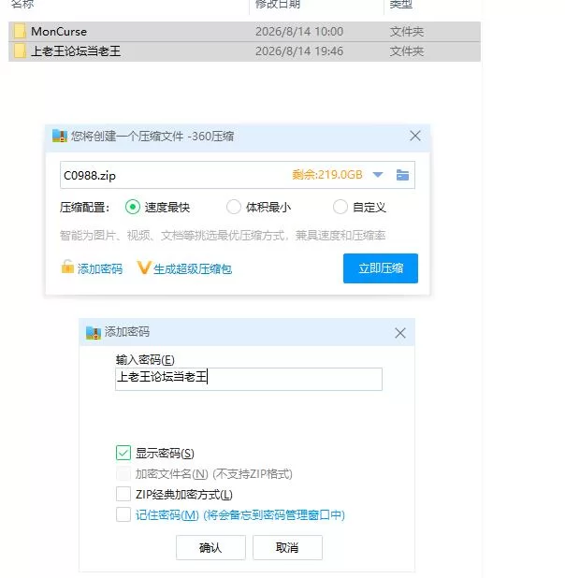Image resolution: width=565 pixels, height=578 pixels.
Task: Click 文件夹 type cell in MonCurse row
Action: coord(406,32)
